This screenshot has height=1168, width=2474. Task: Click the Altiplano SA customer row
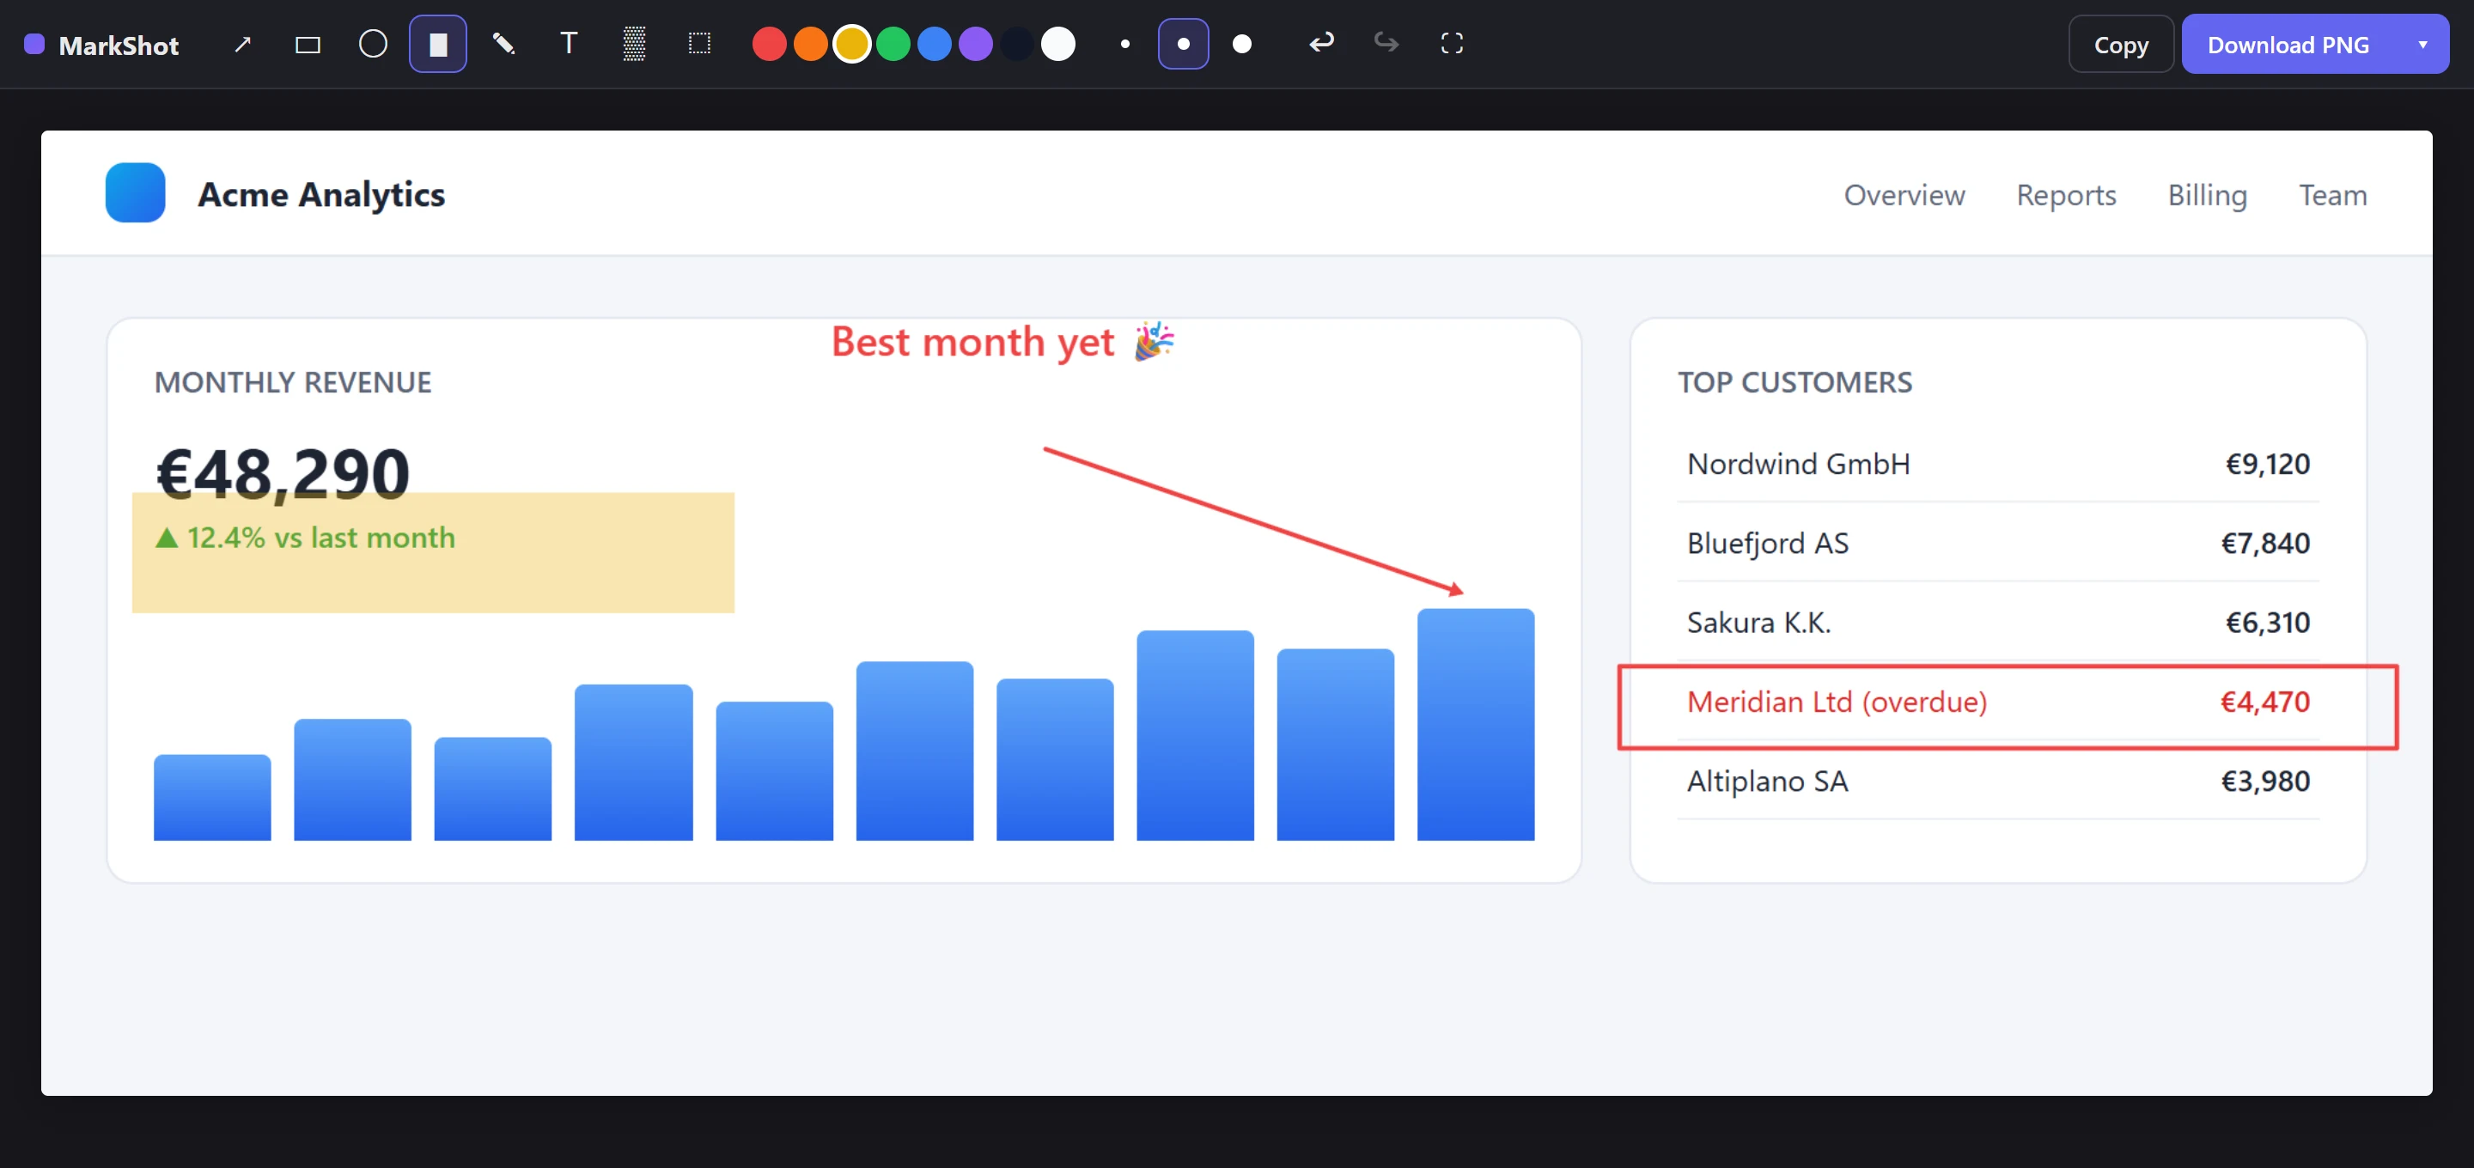pyautogui.click(x=1997, y=781)
